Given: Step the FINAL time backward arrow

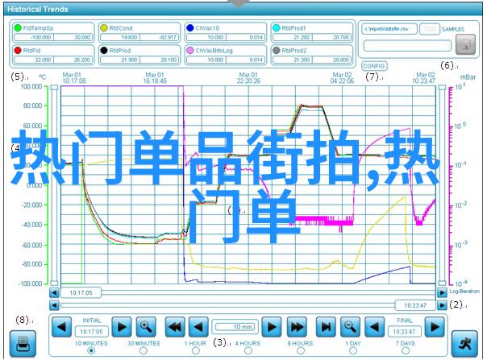Looking at the screenshot, I should click(x=374, y=326).
